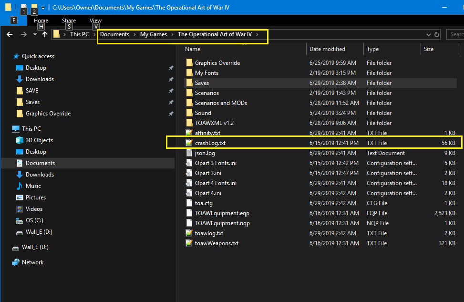464x302 pixels.
Task: Expand chevron after My Games breadcrumb
Action: (172, 35)
